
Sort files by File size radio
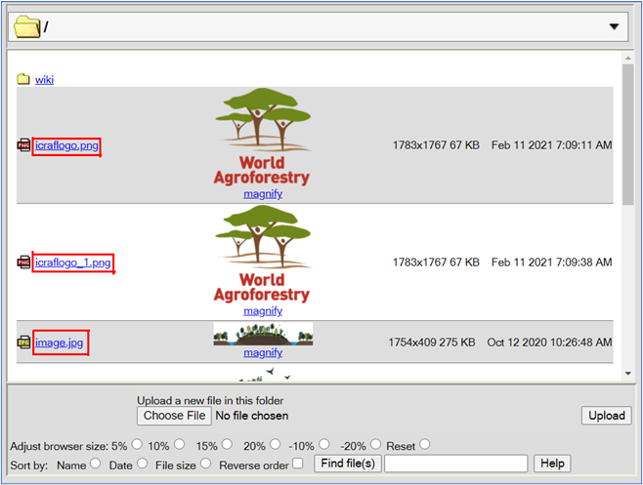tap(205, 464)
